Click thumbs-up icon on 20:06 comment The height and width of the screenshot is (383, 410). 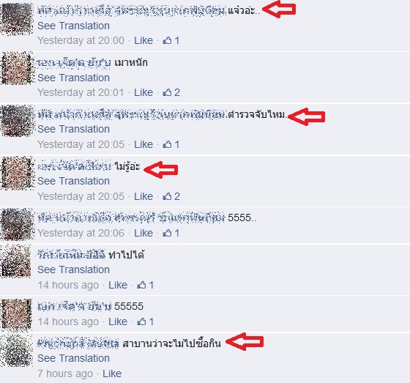(168, 233)
